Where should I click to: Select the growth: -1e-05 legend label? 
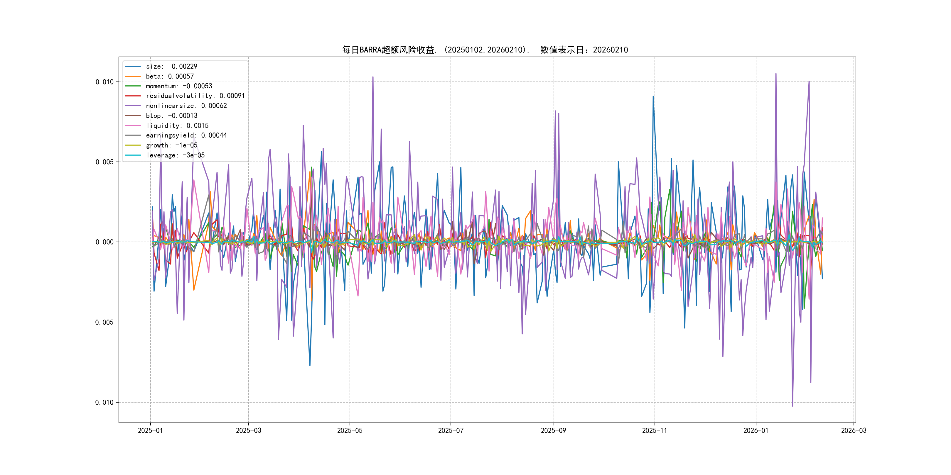point(172,145)
